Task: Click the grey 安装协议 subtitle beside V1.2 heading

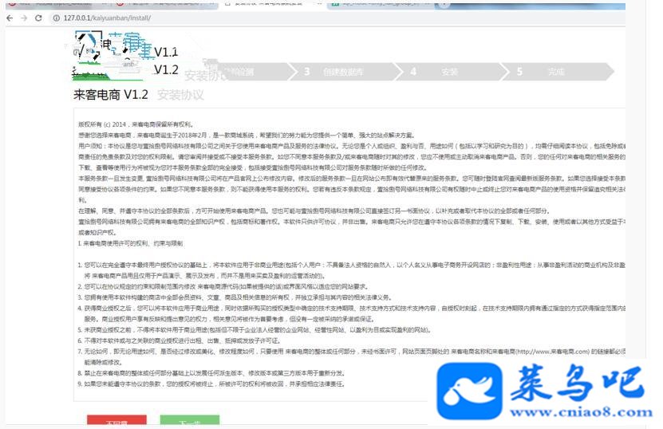Action: click(x=180, y=95)
